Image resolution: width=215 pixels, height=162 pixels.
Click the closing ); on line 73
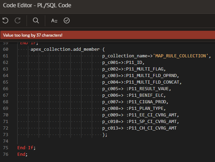pos(105,135)
